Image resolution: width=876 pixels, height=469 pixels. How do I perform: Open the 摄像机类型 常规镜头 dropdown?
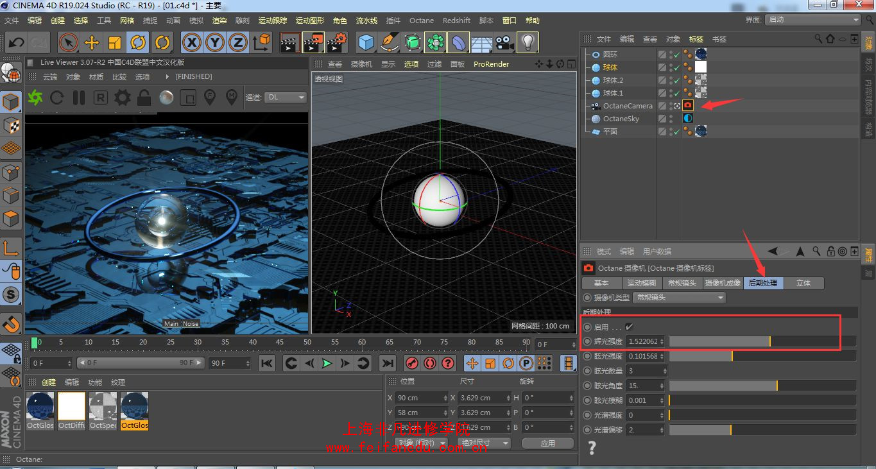pos(679,298)
